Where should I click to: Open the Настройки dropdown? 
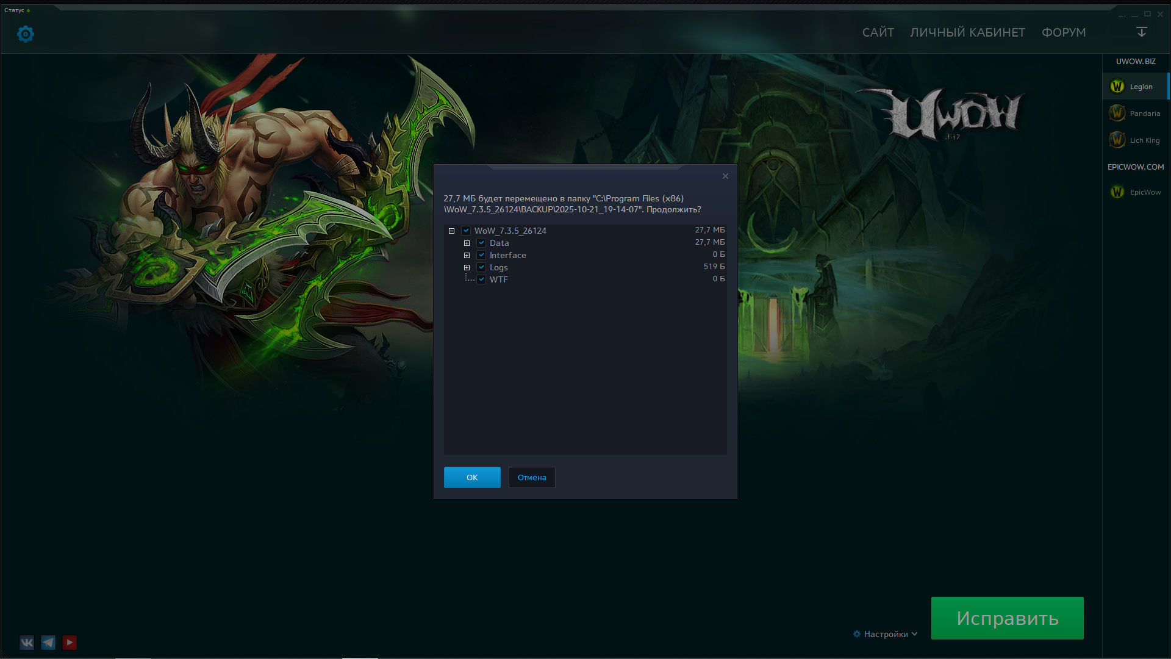click(885, 634)
